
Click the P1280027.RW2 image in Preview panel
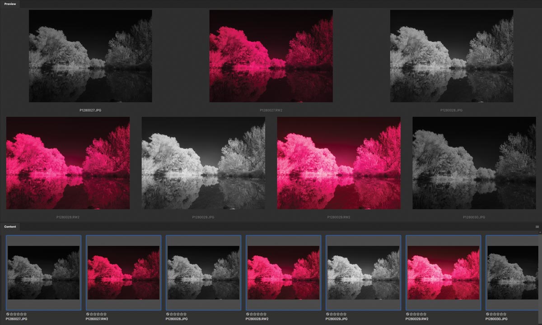click(271, 56)
